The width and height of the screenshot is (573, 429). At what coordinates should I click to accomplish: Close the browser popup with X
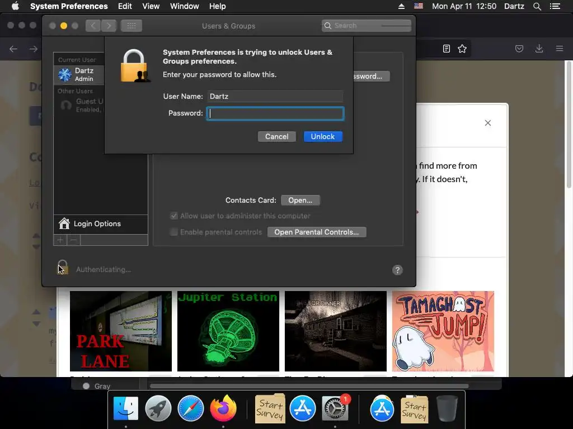pos(488,123)
